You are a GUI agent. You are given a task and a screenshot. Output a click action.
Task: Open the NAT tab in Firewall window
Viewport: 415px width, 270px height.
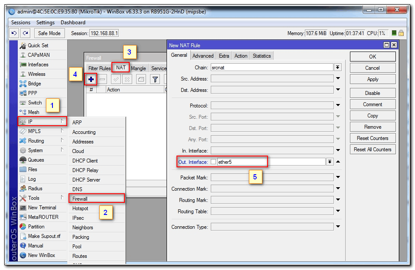tap(121, 68)
